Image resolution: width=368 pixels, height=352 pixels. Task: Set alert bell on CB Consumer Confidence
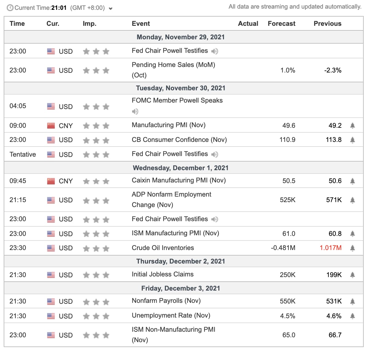[x=352, y=140]
